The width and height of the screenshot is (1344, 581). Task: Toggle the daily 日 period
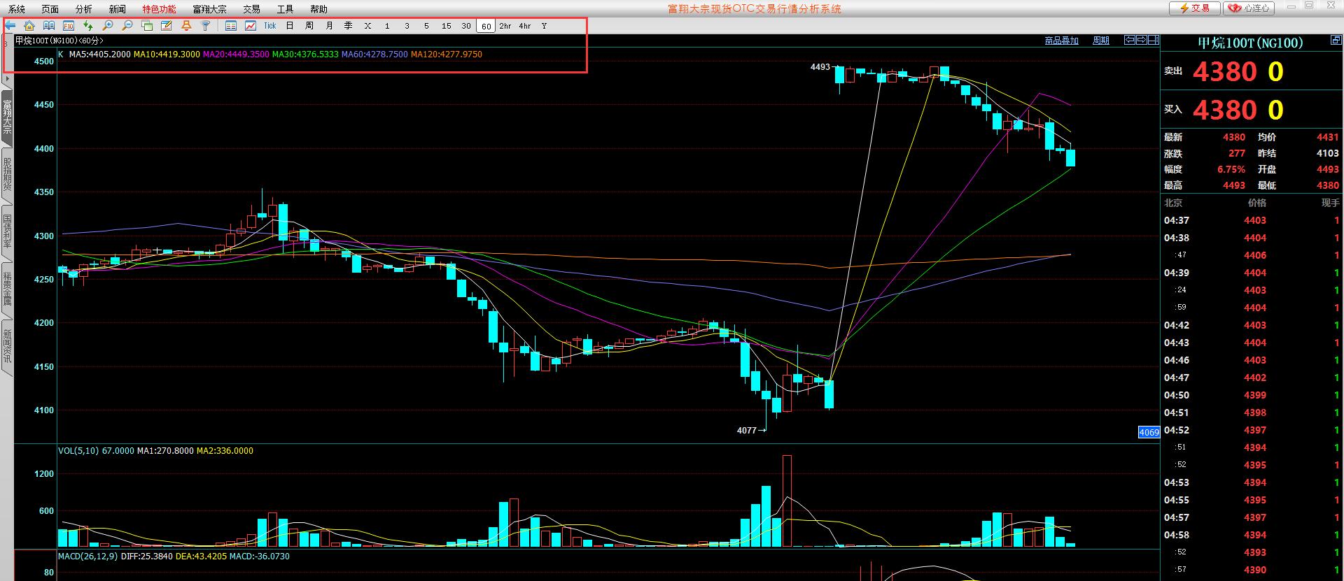(290, 26)
